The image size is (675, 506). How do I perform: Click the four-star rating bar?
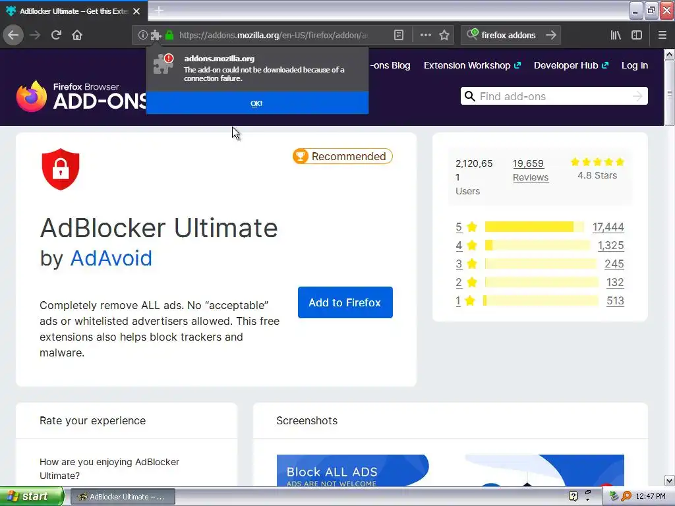[537, 245]
